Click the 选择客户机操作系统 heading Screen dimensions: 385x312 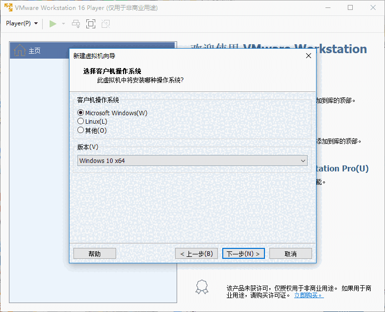pos(112,72)
